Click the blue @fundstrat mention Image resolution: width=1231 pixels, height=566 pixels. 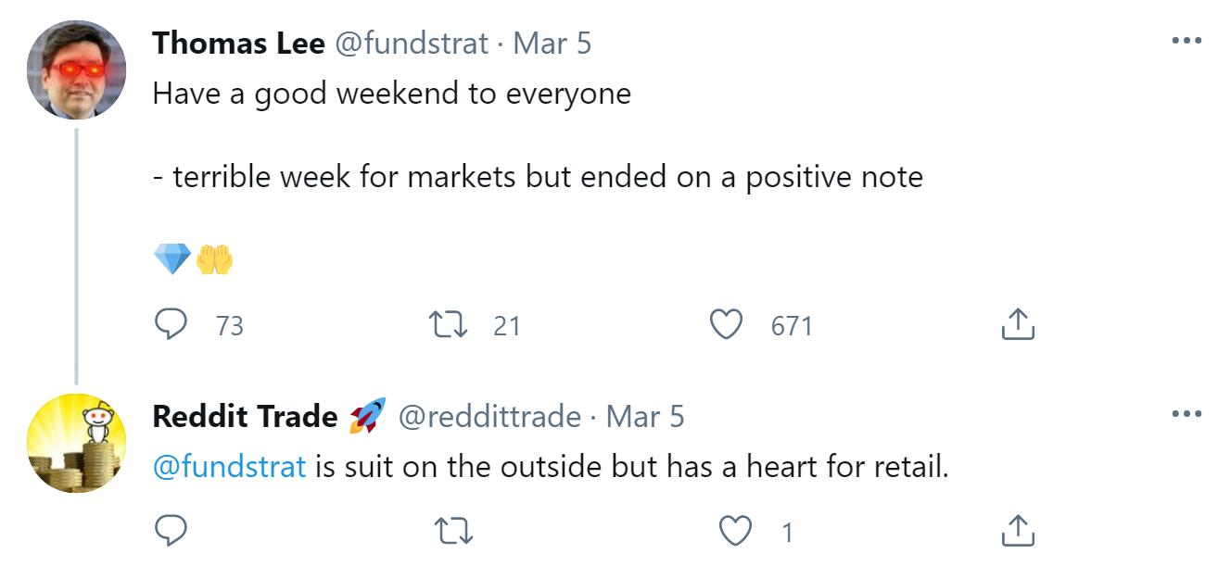point(229,467)
